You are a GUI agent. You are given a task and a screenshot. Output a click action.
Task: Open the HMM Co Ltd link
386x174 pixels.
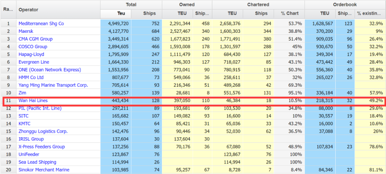(31, 77)
